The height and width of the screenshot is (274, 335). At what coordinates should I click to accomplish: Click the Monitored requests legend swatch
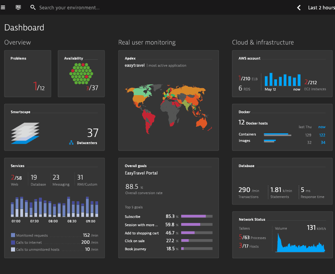click(x=13, y=235)
